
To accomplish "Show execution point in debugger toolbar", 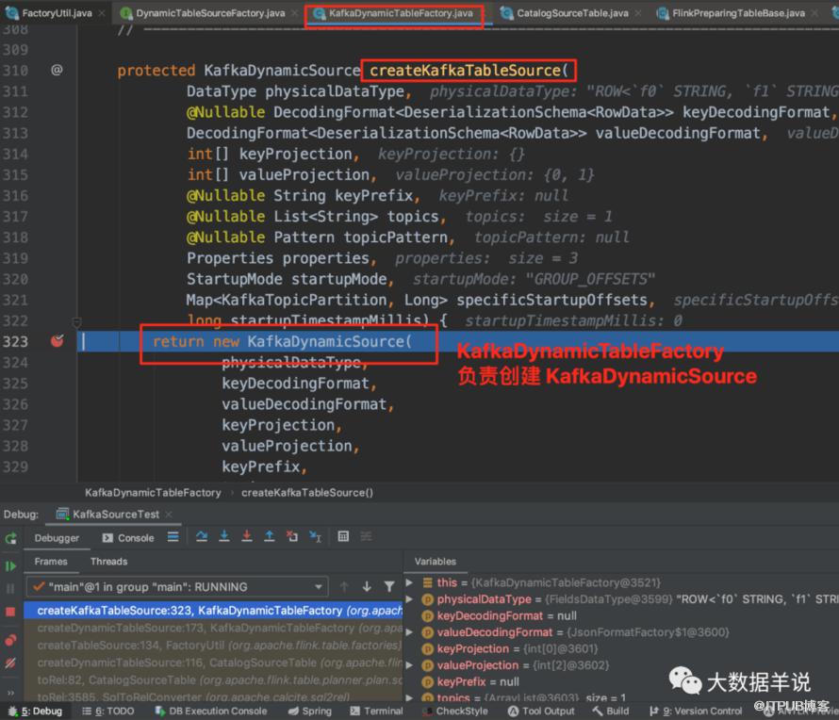I will tap(173, 536).
